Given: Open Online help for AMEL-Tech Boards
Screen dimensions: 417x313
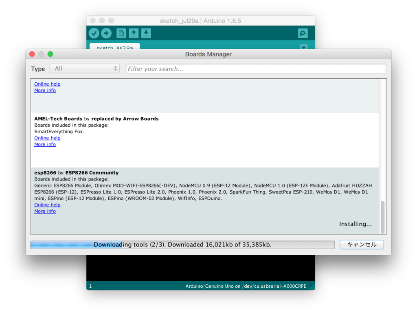Looking at the screenshot, I should pos(47,138).
